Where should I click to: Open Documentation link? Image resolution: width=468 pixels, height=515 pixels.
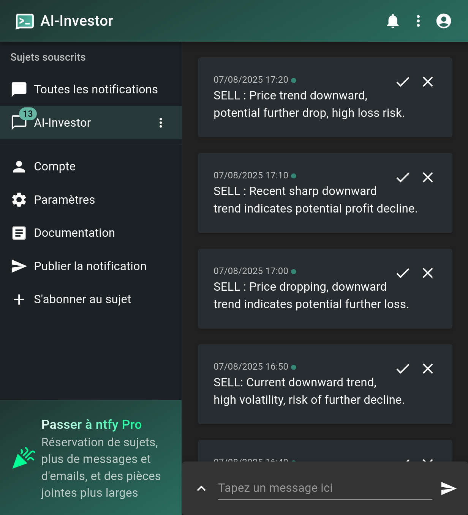[74, 233]
